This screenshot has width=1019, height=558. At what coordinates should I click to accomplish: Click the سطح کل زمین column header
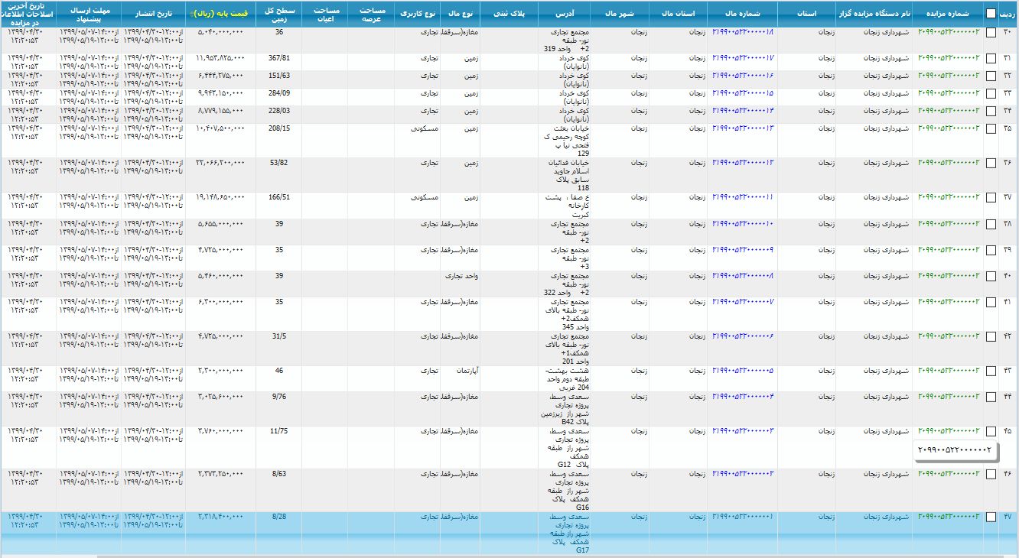point(278,14)
